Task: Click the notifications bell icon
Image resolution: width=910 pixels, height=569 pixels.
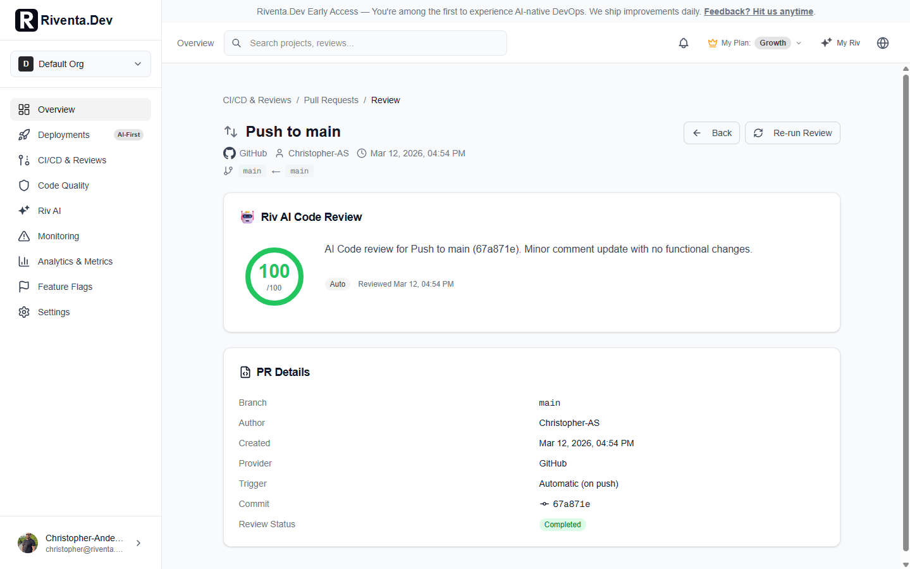Action: pos(684,43)
